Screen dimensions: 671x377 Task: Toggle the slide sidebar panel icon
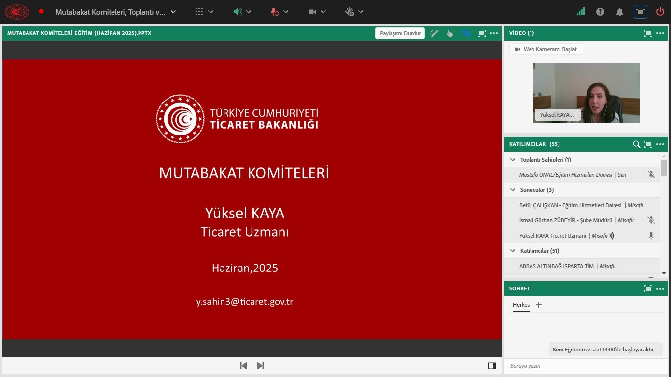click(492, 366)
